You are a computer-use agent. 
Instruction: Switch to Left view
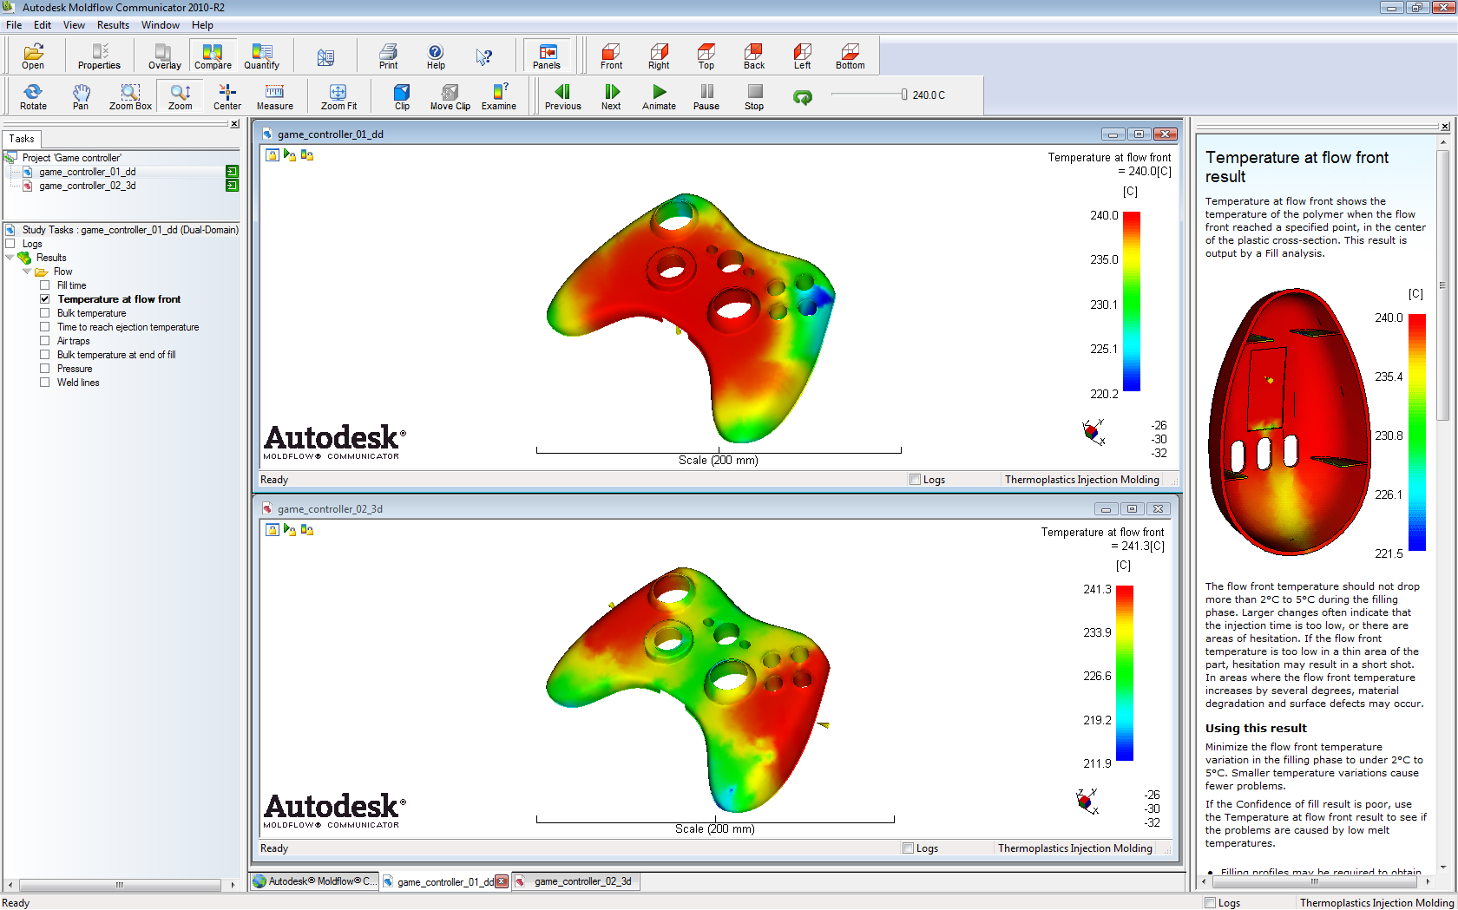(x=802, y=56)
